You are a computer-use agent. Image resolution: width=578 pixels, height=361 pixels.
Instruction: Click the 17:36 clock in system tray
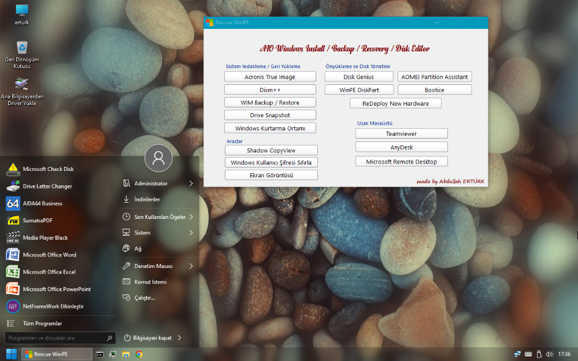click(x=564, y=354)
